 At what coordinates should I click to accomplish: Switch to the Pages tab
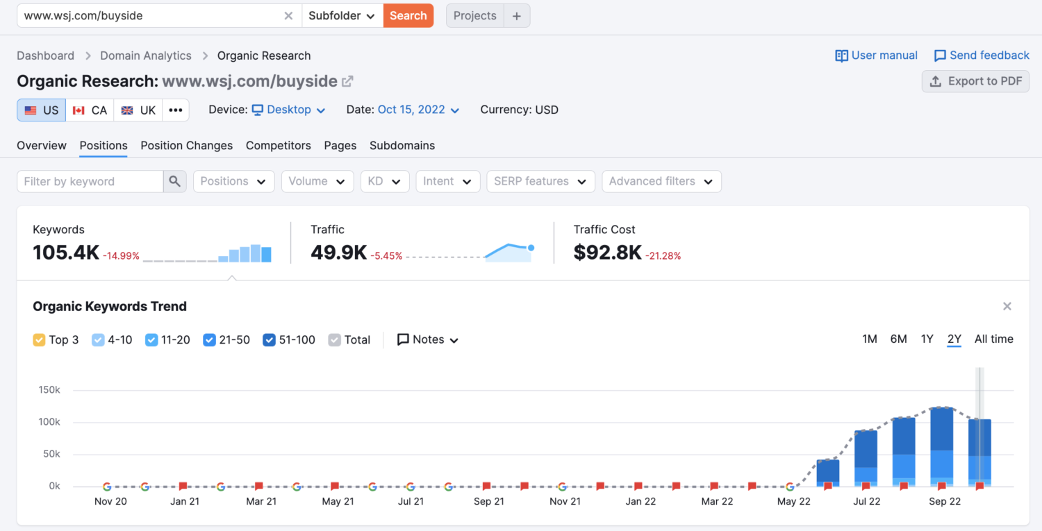pos(340,146)
